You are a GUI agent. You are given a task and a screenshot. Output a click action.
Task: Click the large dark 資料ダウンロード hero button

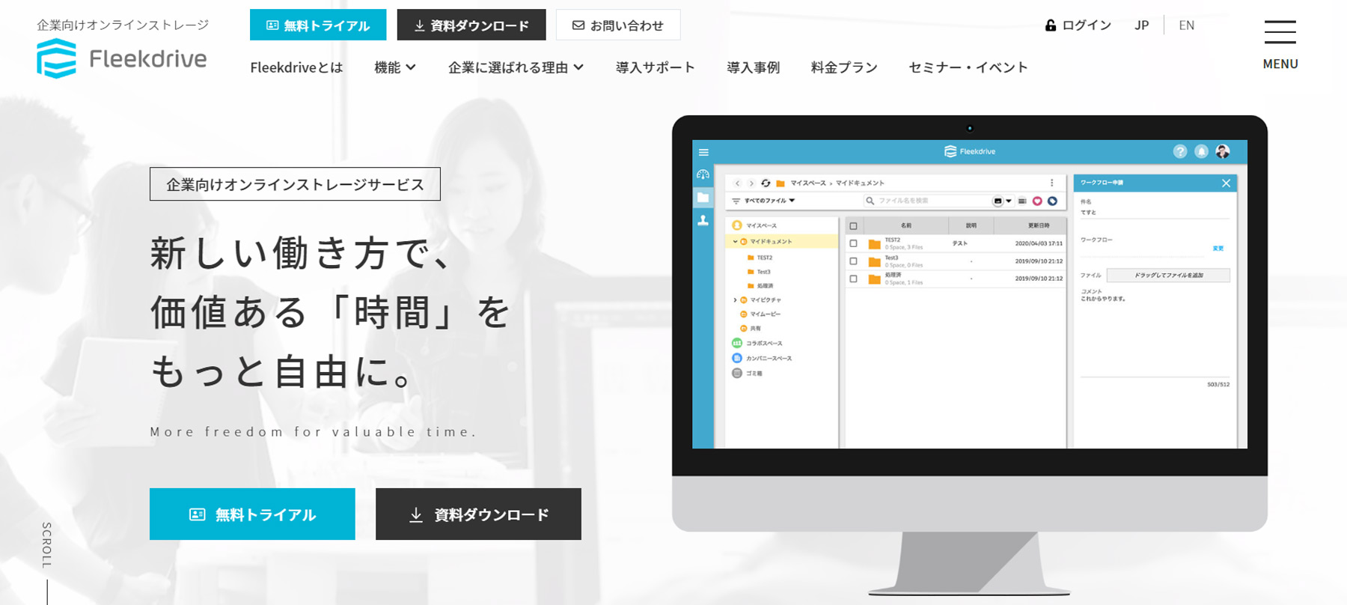pos(478,514)
